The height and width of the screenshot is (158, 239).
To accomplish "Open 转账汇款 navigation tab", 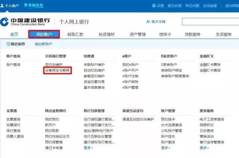I will point(75,34).
